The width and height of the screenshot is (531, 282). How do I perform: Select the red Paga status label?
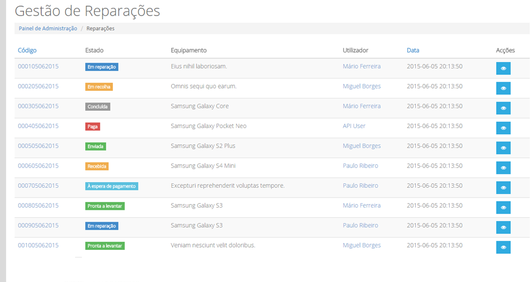[93, 126]
